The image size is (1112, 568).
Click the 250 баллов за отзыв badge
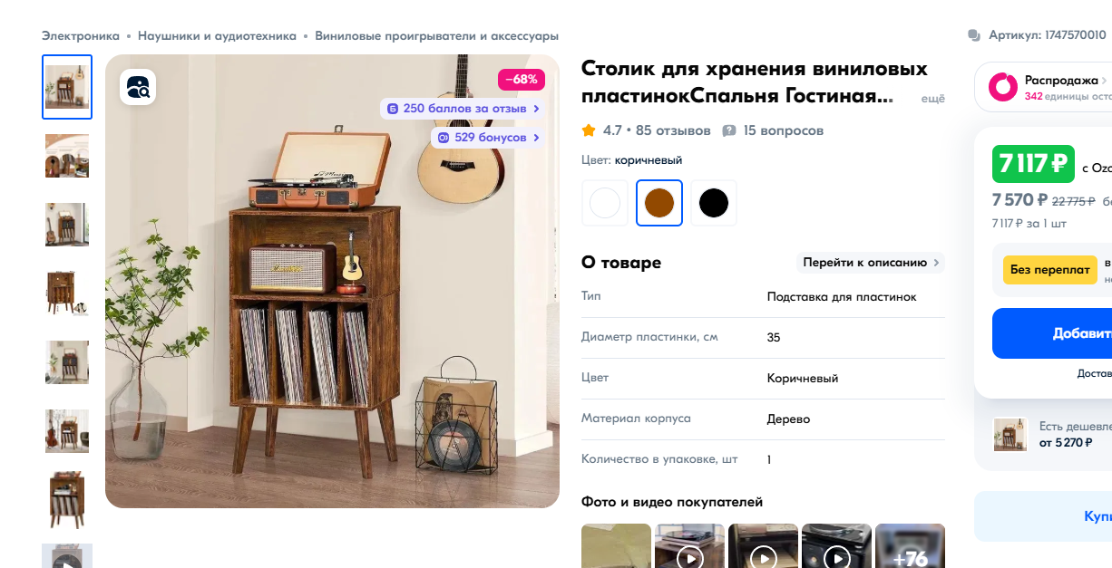(x=463, y=109)
